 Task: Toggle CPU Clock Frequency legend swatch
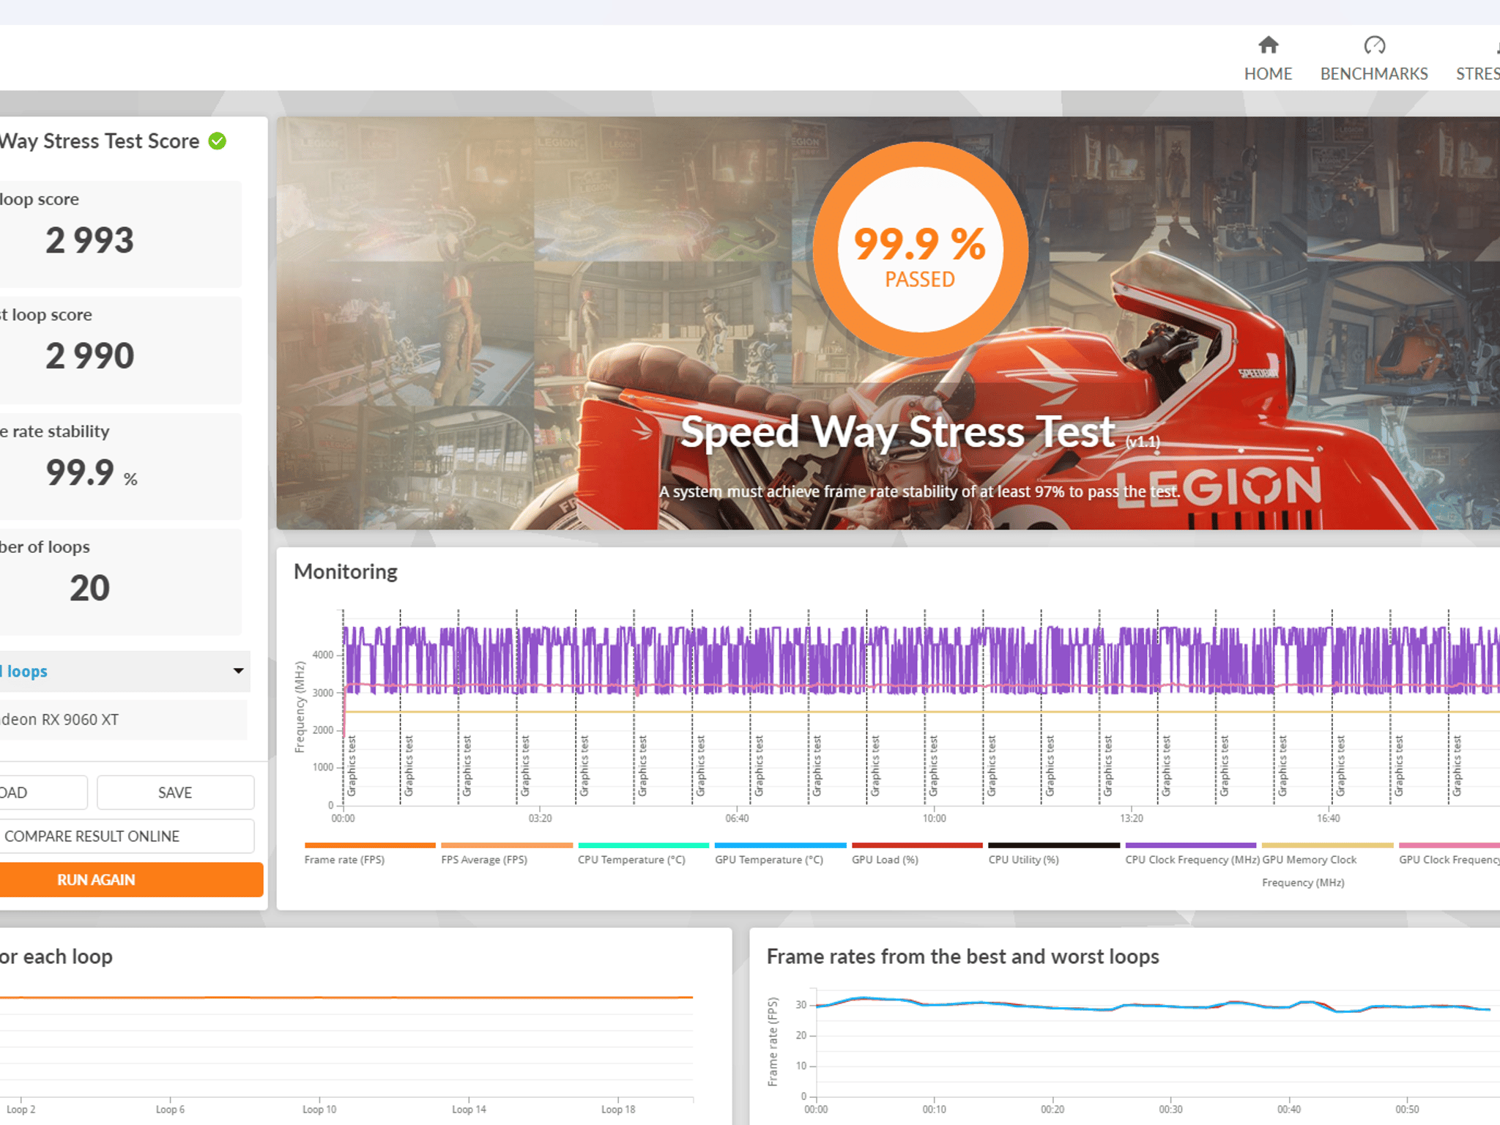tap(1191, 845)
